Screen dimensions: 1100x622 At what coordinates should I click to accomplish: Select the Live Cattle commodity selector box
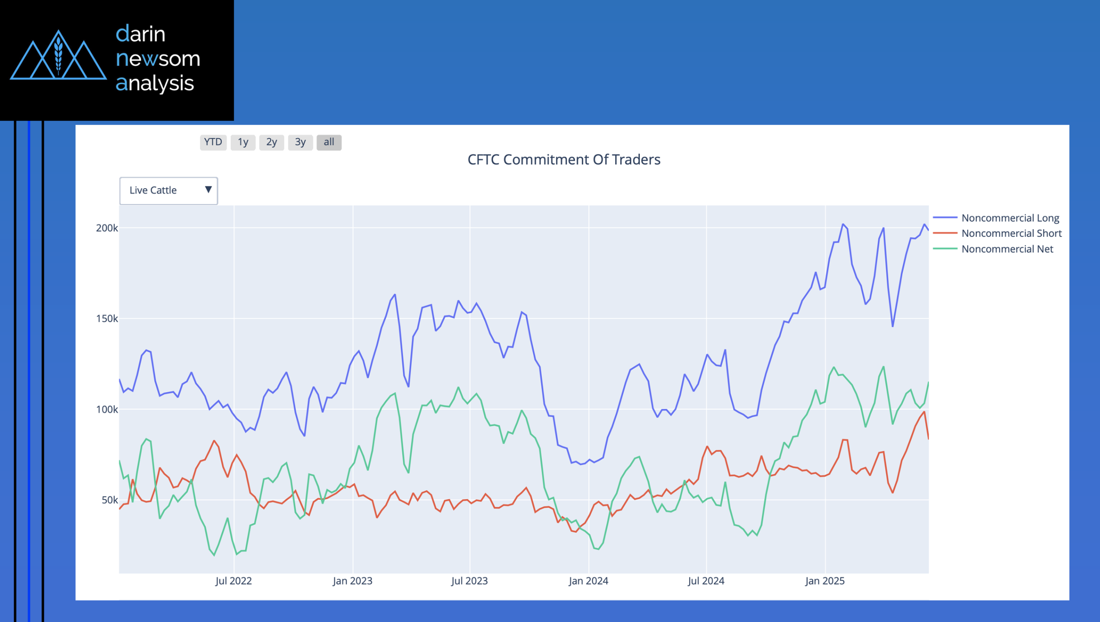[x=163, y=190]
